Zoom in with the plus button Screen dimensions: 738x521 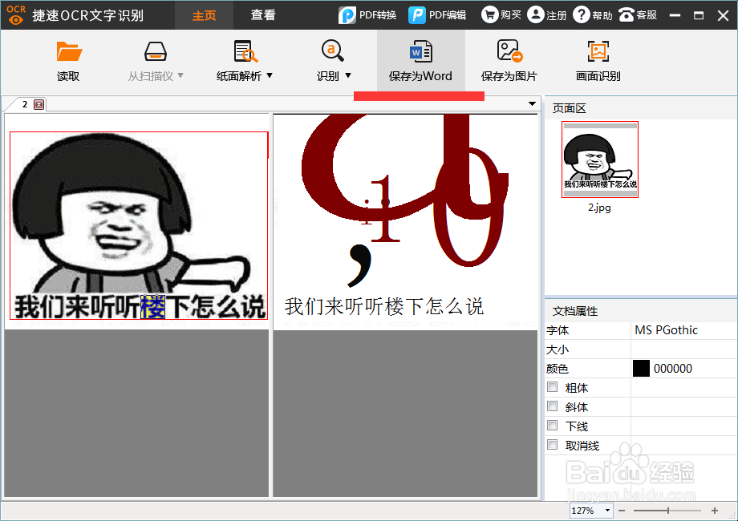coord(715,511)
